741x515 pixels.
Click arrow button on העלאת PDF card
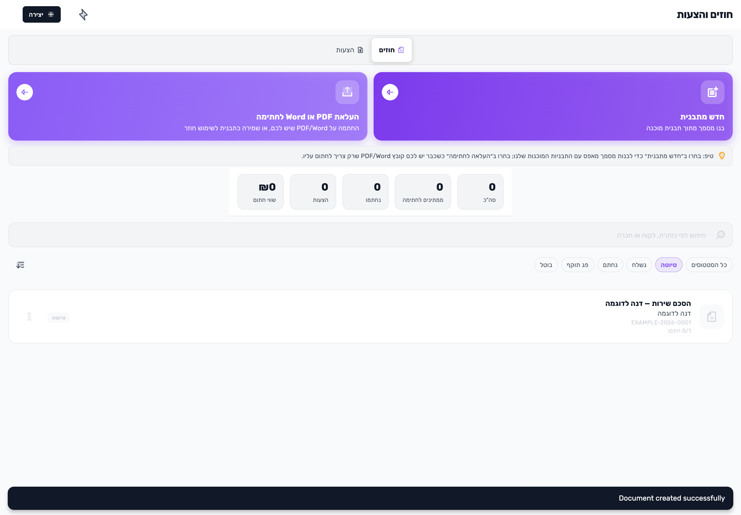24,92
